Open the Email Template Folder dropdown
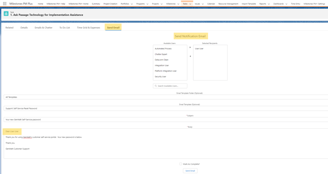Image resolution: width=328 pixels, height=174 pixels. point(166,97)
